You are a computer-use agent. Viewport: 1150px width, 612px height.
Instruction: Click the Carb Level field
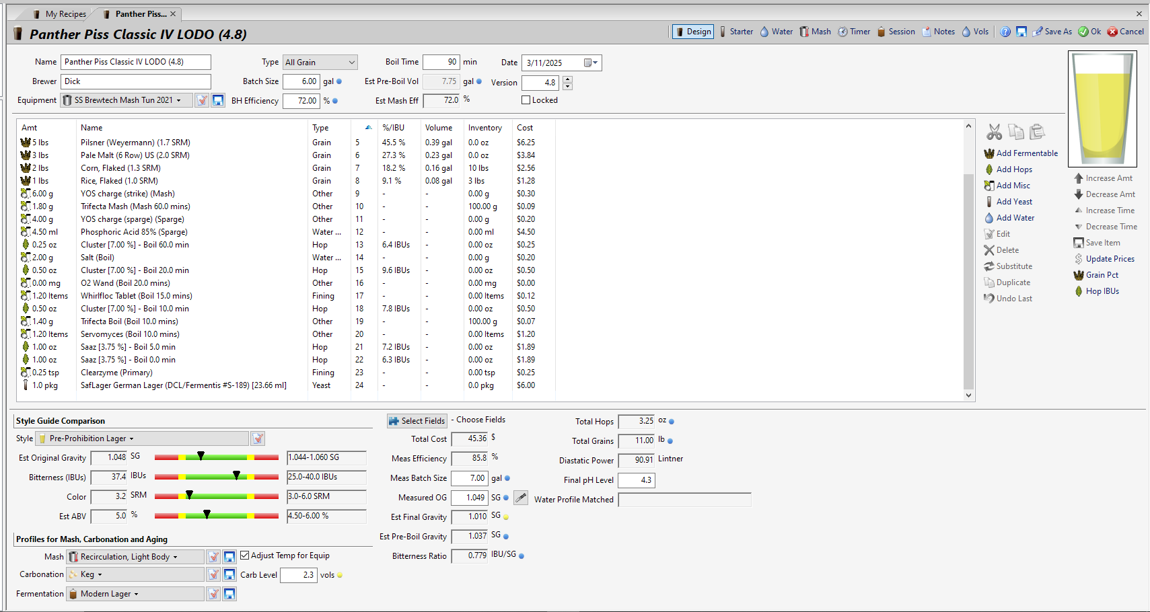point(298,575)
